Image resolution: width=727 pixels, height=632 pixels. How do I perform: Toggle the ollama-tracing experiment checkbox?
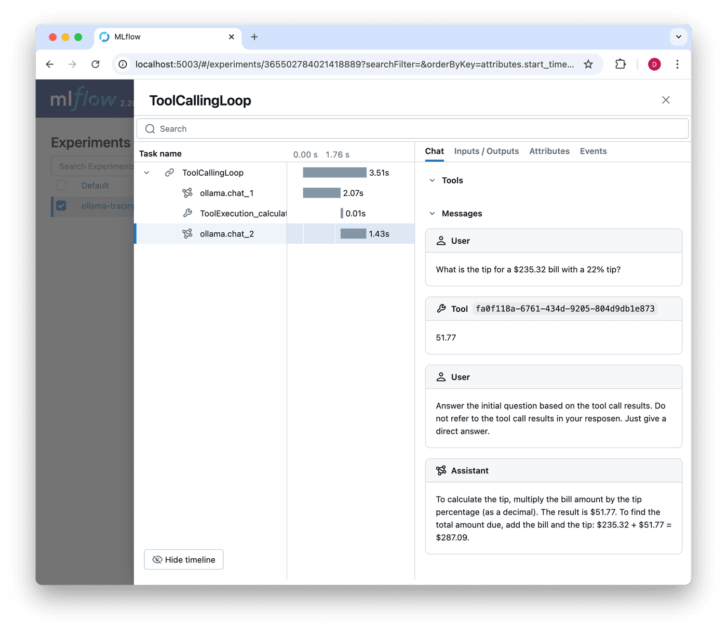pyautogui.click(x=61, y=206)
